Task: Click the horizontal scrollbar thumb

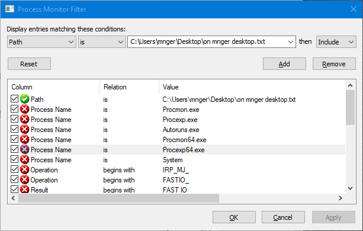Action: pos(119,198)
